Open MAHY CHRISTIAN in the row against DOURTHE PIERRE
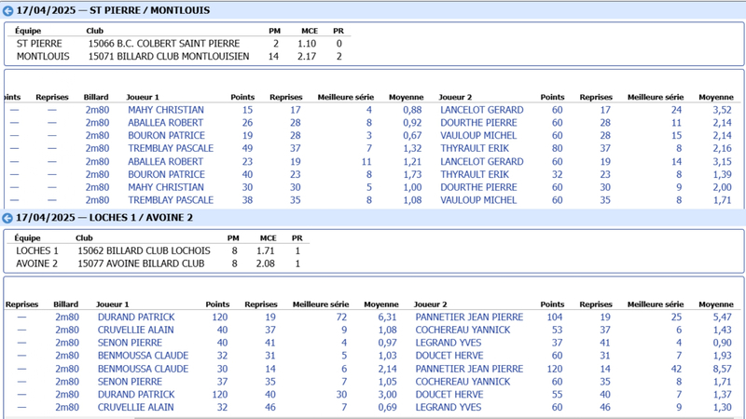 pyautogui.click(x=166, y=187)
